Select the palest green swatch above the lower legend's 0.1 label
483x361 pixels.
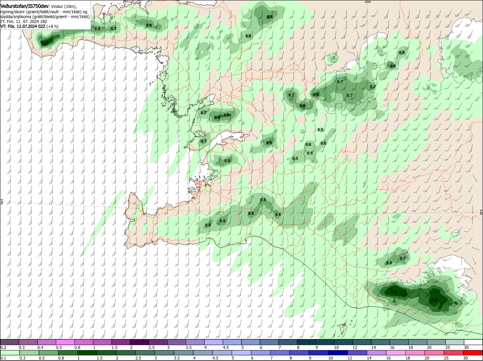(10, 353)
